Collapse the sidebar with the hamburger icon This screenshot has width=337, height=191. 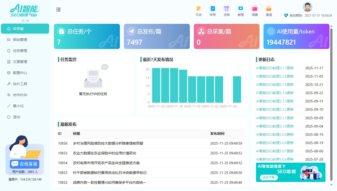(58, 10)
